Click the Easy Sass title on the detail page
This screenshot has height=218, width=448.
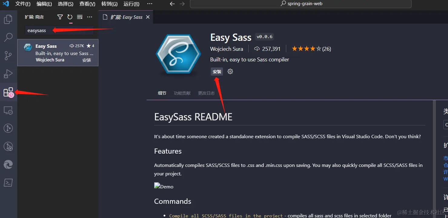click(x=231, y=37)
